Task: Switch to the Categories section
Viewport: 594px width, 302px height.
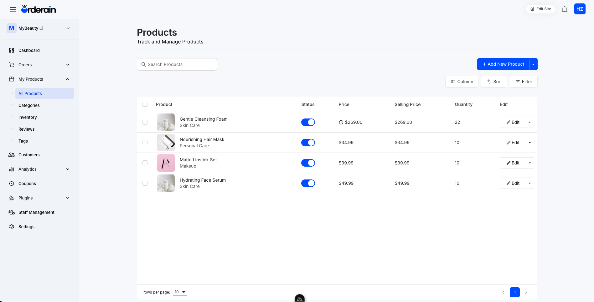Action: pyautogui.click(x=29, y=105)
